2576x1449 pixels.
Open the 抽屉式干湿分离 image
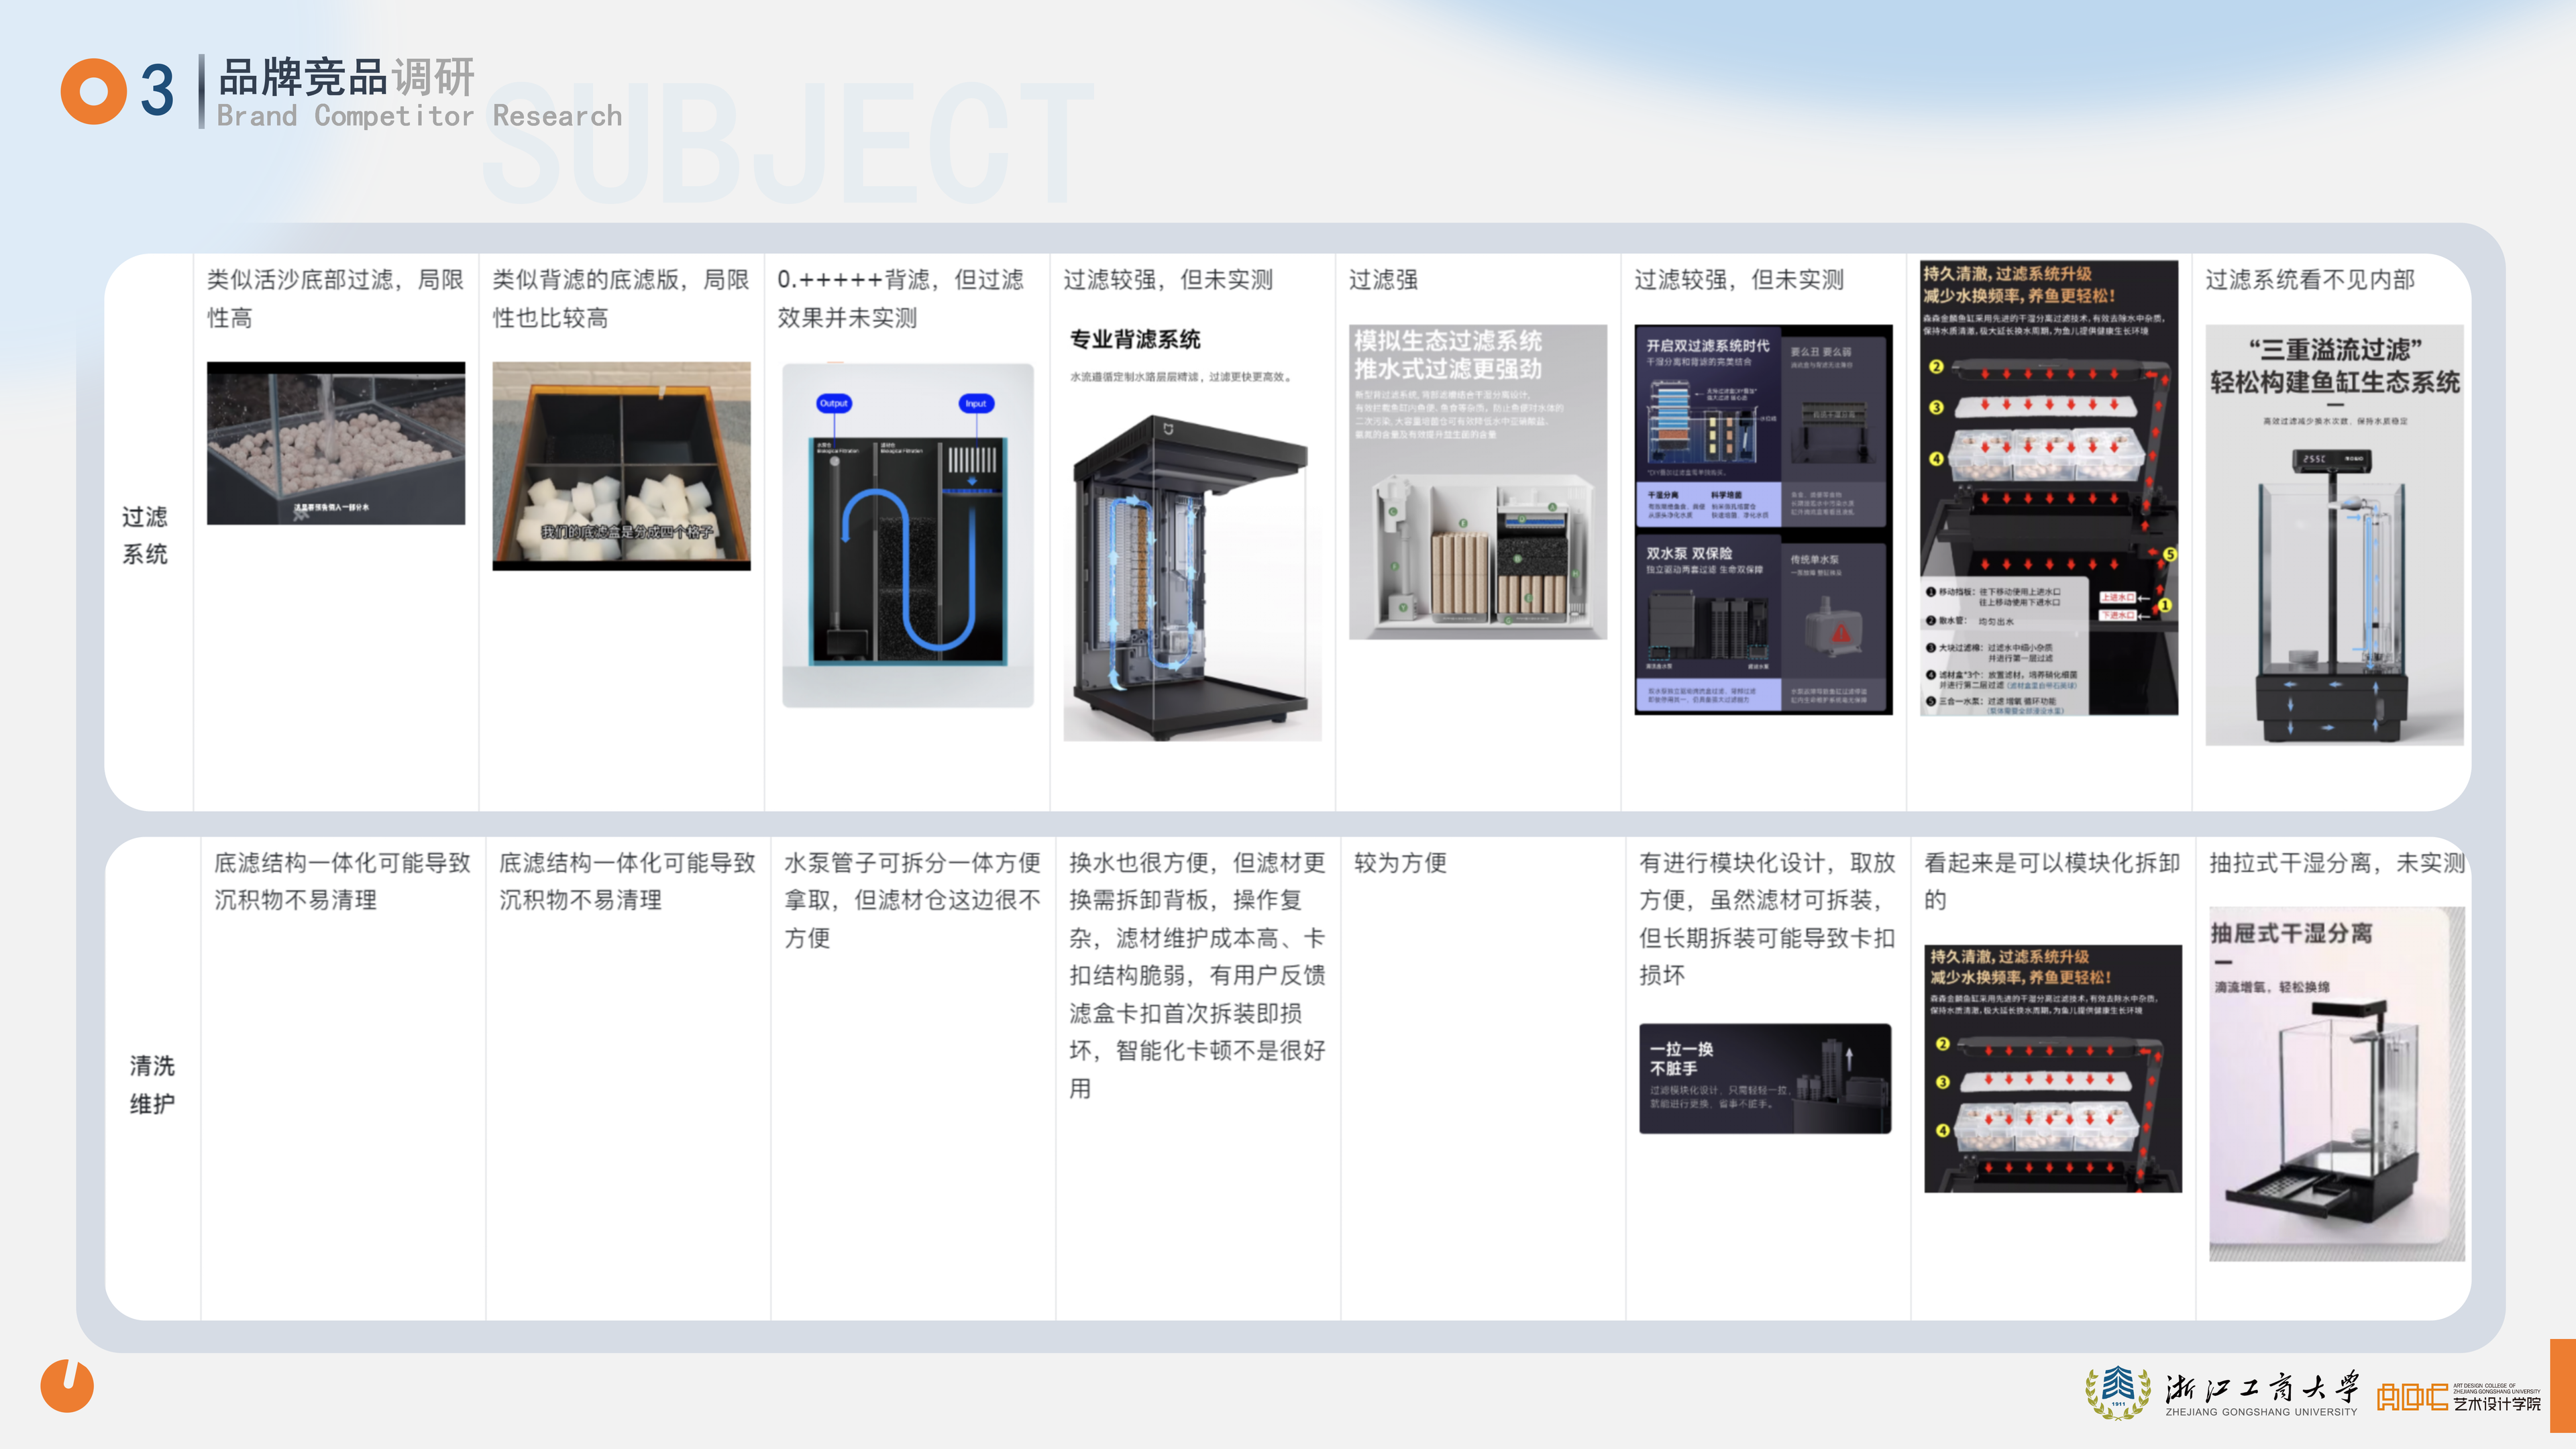point(2337,1084)
